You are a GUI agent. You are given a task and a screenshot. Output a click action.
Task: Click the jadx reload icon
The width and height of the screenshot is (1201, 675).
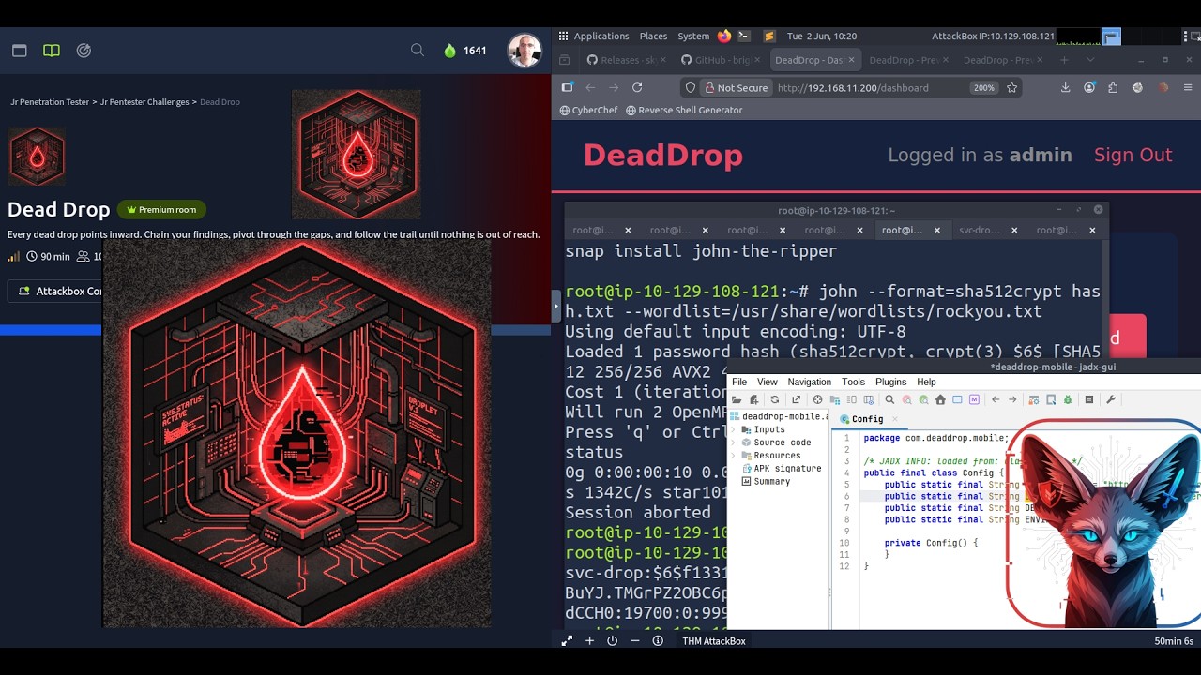pyautogui.click(x=775, y=399)
